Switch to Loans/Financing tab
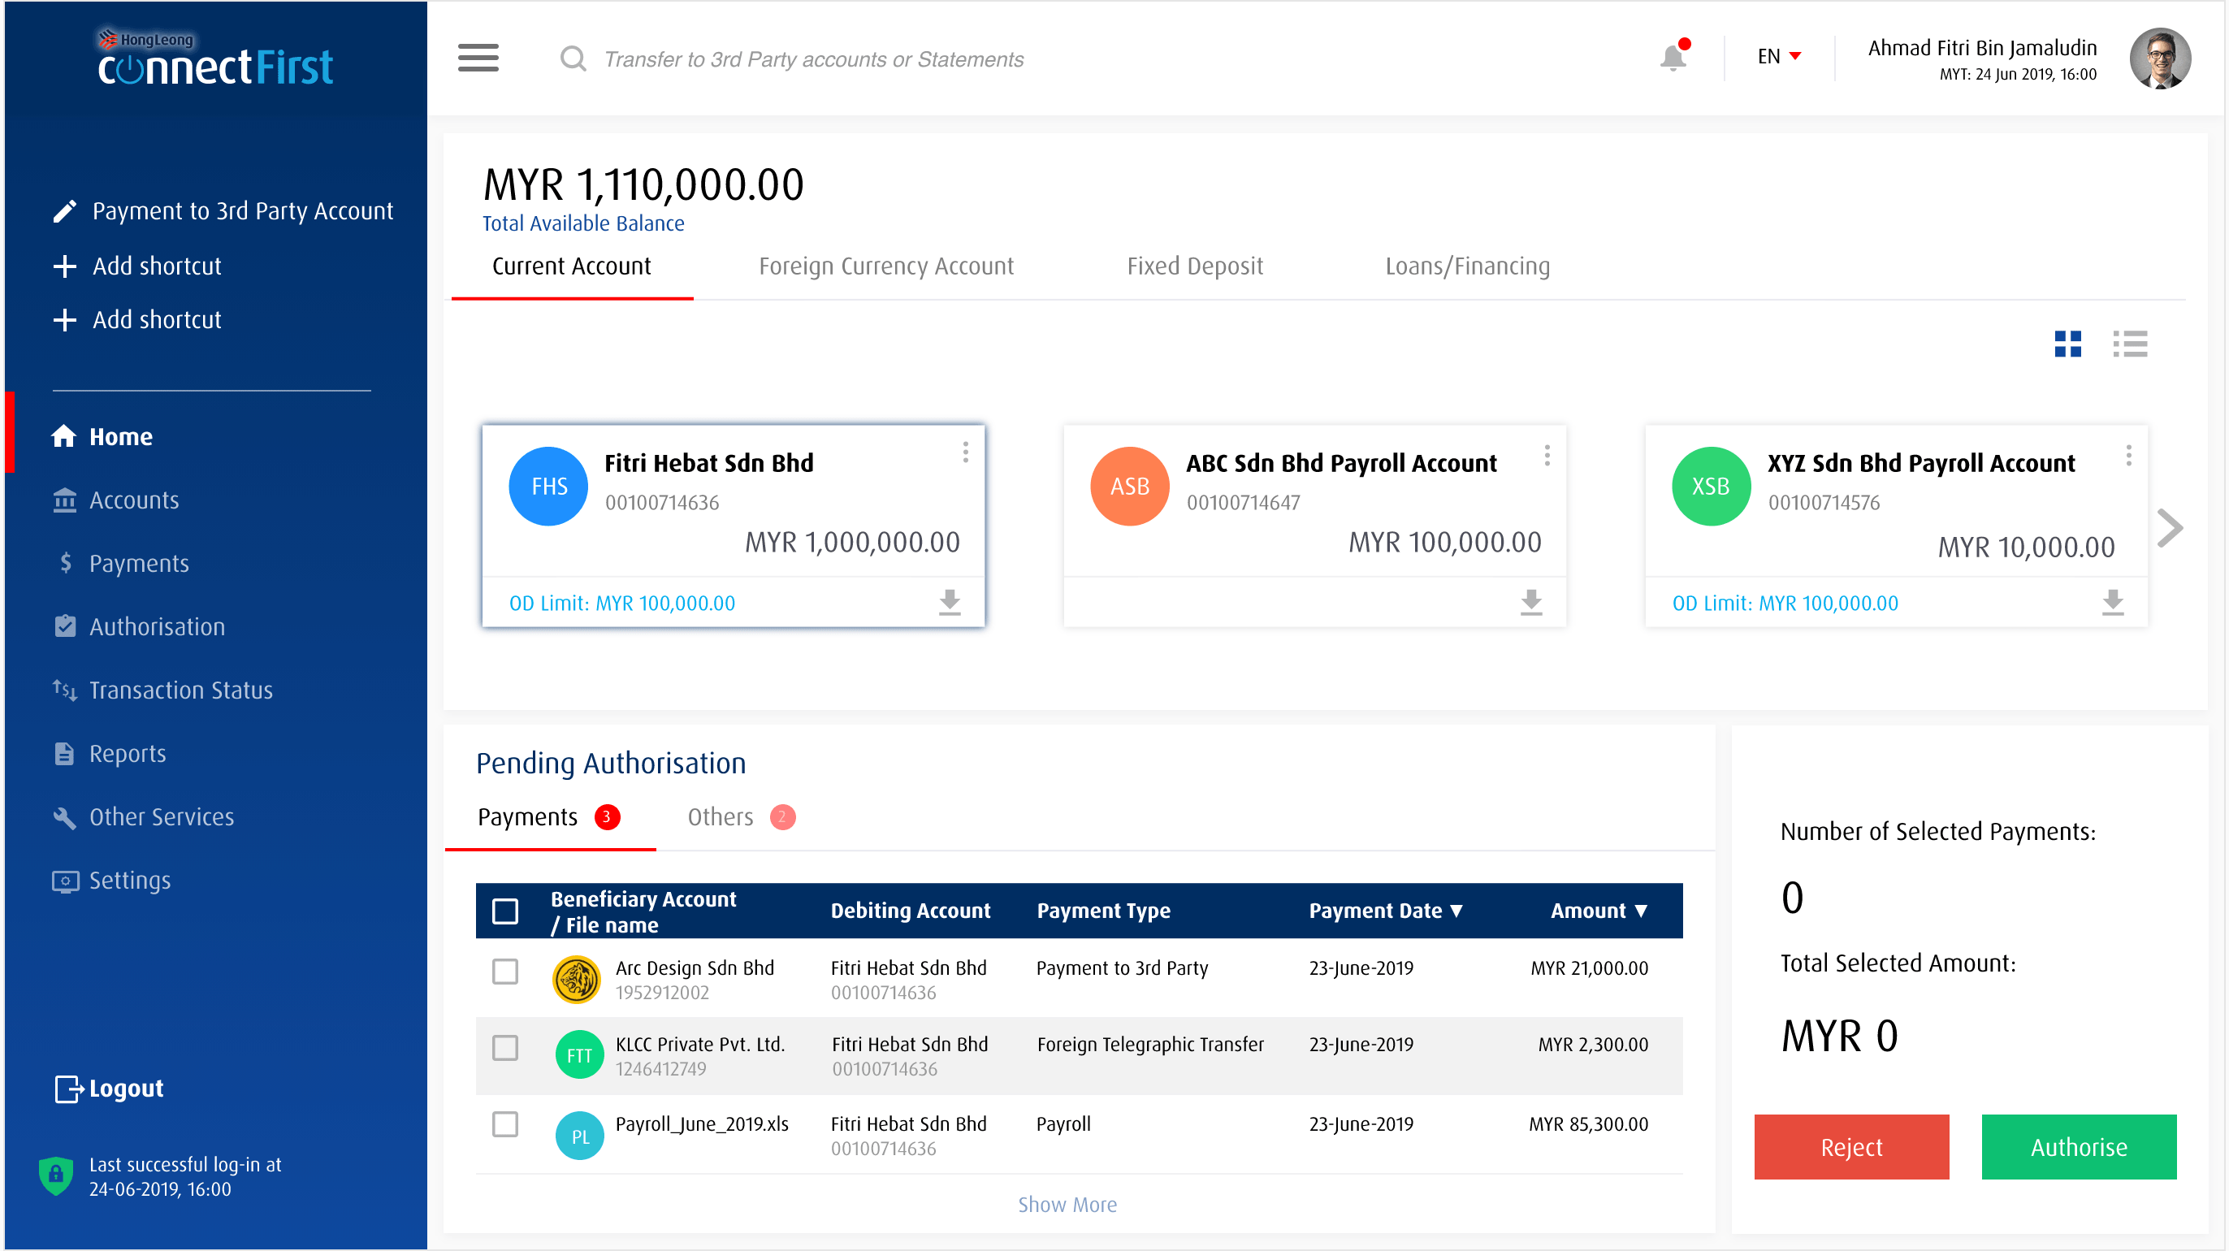 1467,266
